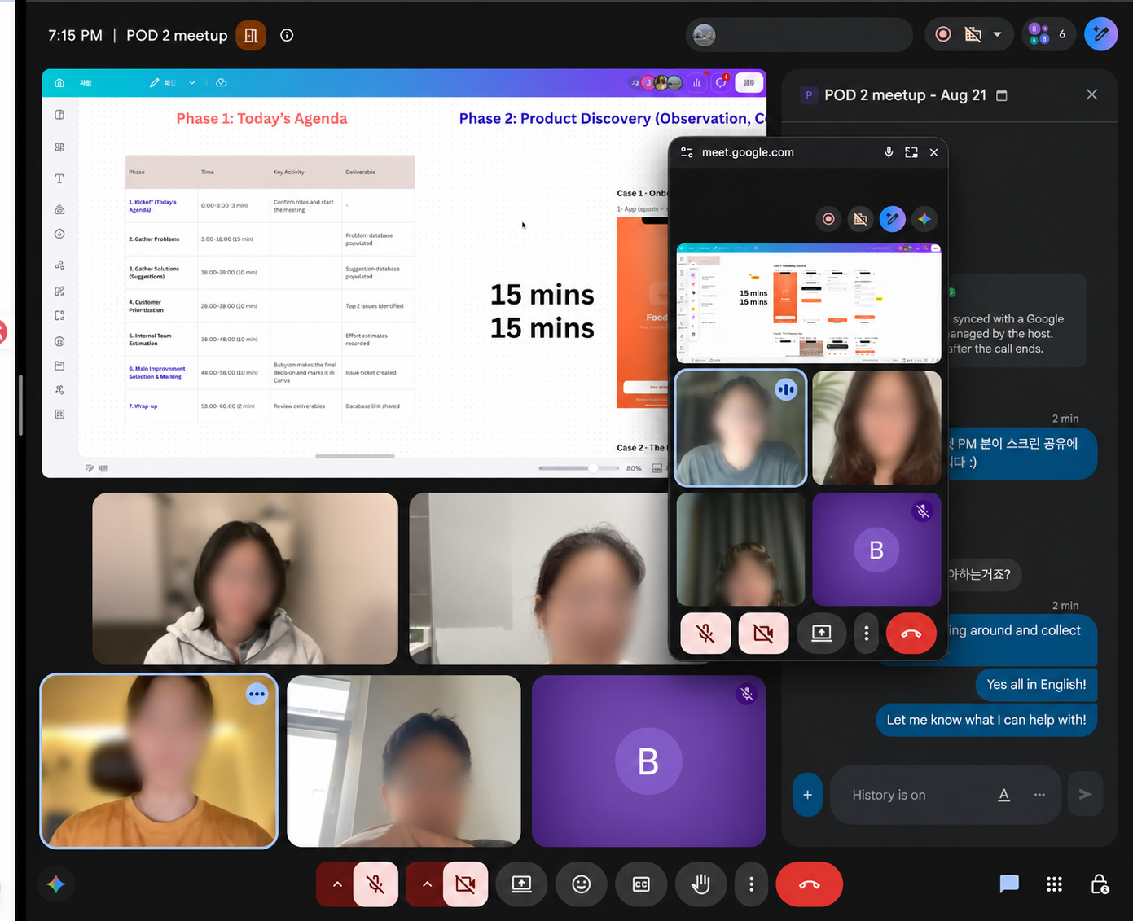This screenshot has height=921, width=1133.
Task: Click the message "Let me know what I can help with!"
Action: coord(986,720)
